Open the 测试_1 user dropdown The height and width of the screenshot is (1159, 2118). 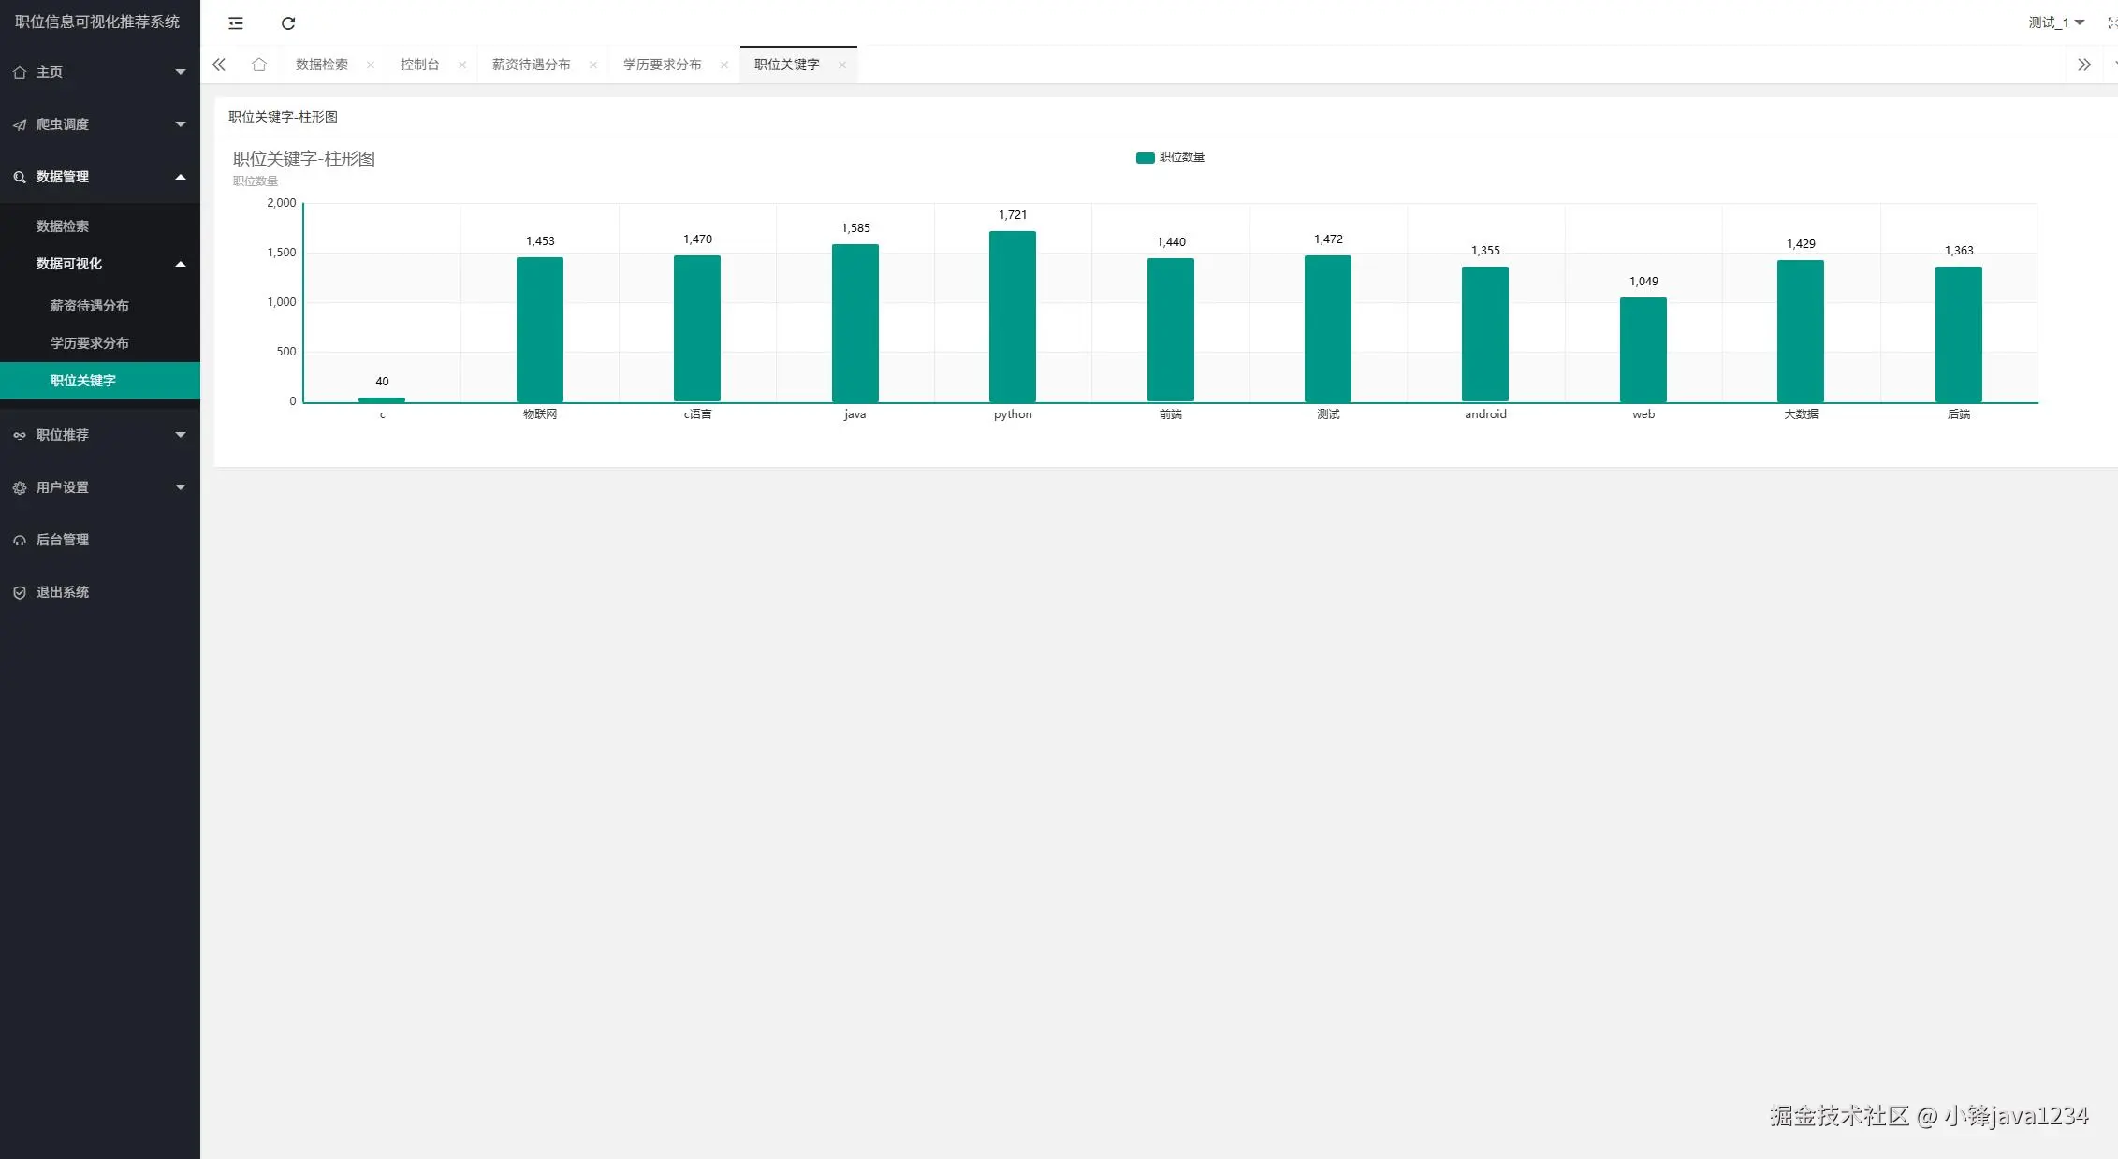coord(2055,22)
